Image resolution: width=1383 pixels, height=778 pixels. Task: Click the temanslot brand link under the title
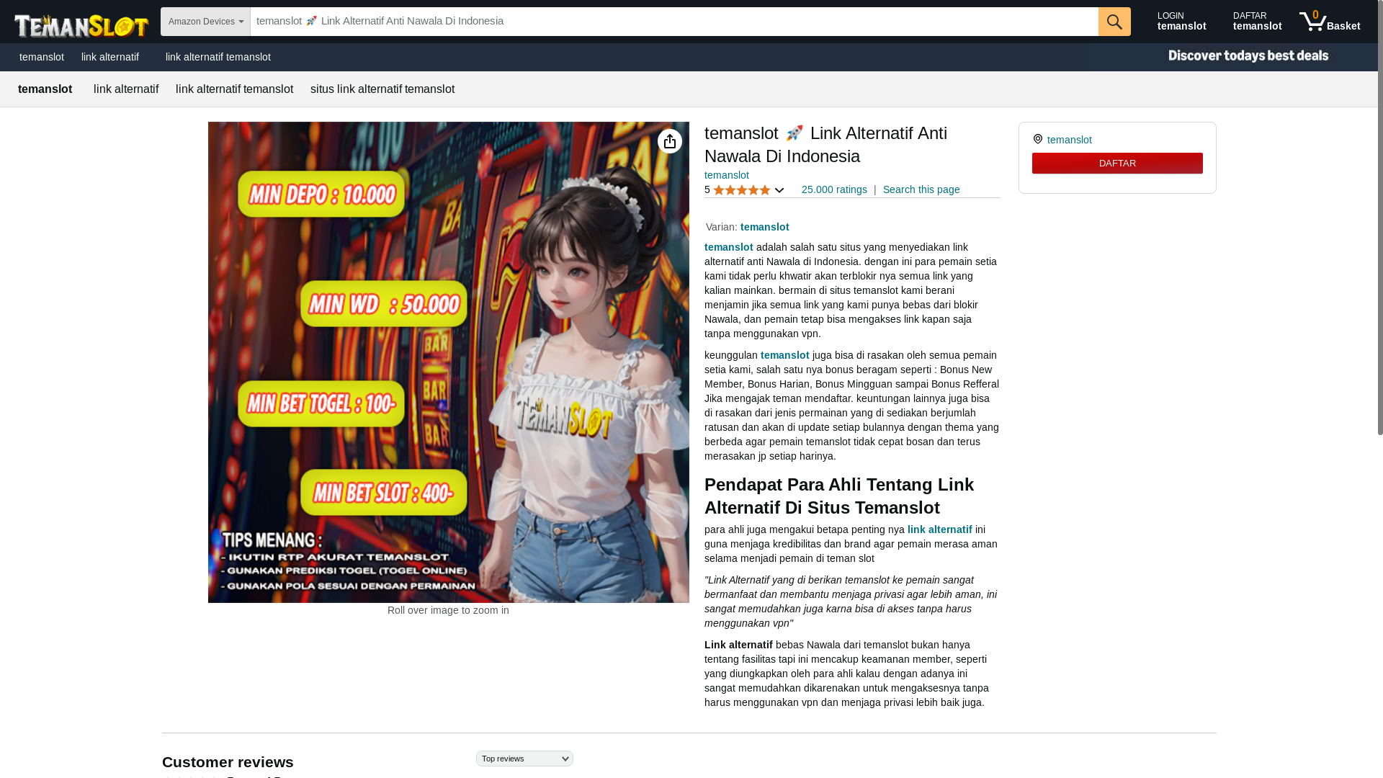[727, 175]
